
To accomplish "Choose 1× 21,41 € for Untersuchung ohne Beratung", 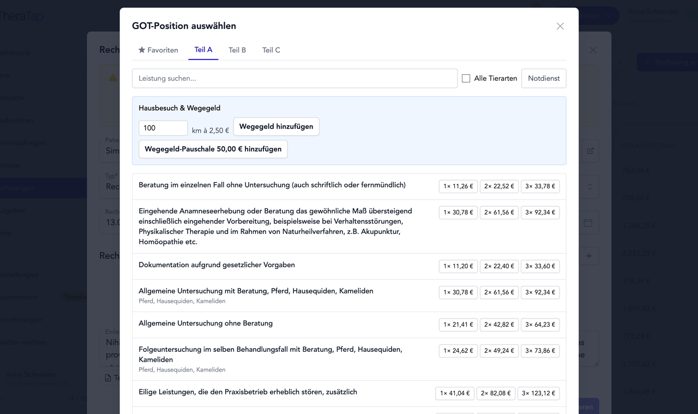I will point(458,325).
